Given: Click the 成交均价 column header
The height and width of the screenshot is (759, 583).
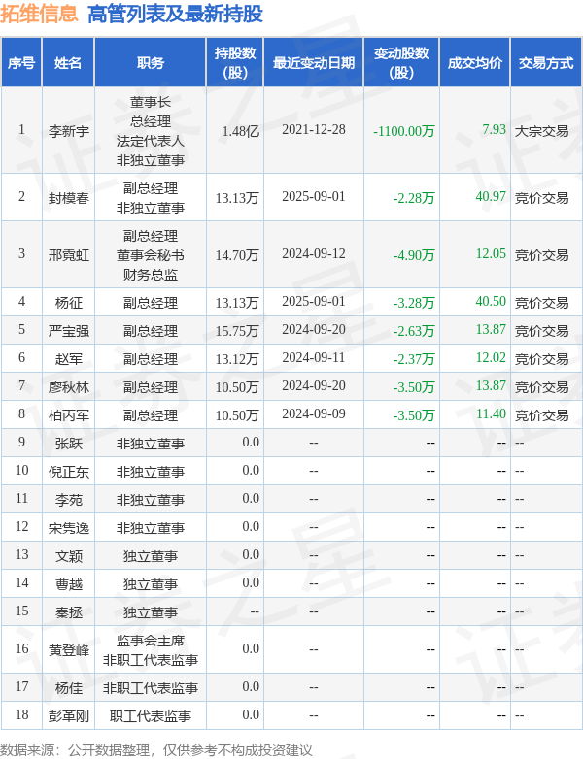Looking at the screenshot, I should [x=475, y=63].
